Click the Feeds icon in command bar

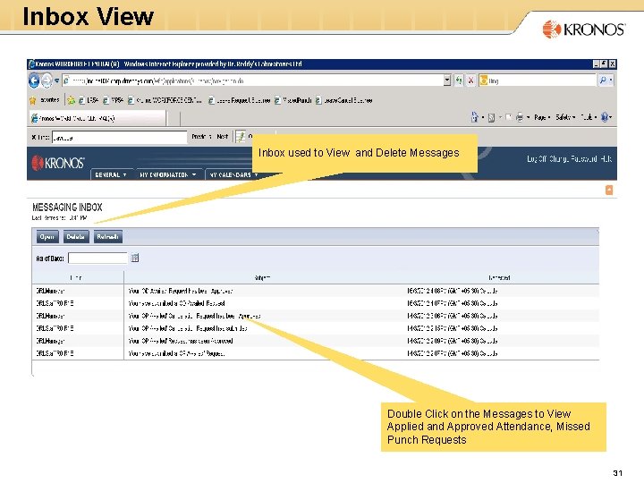pos(491,118)
